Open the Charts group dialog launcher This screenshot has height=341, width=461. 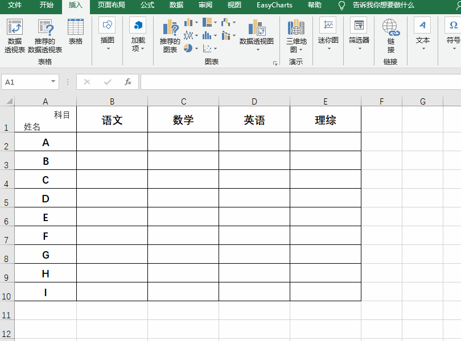275,63
